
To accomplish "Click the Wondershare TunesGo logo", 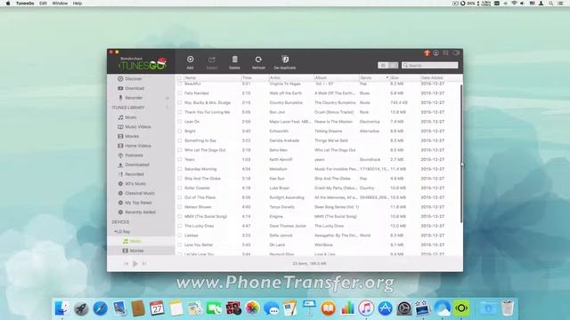I will pos(142,63).
